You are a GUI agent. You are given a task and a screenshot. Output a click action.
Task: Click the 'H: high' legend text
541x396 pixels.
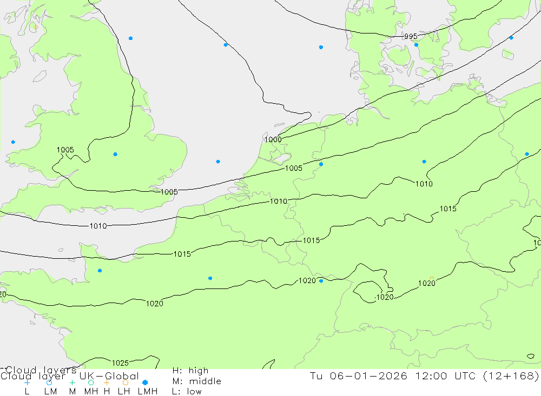click(190, 371)
